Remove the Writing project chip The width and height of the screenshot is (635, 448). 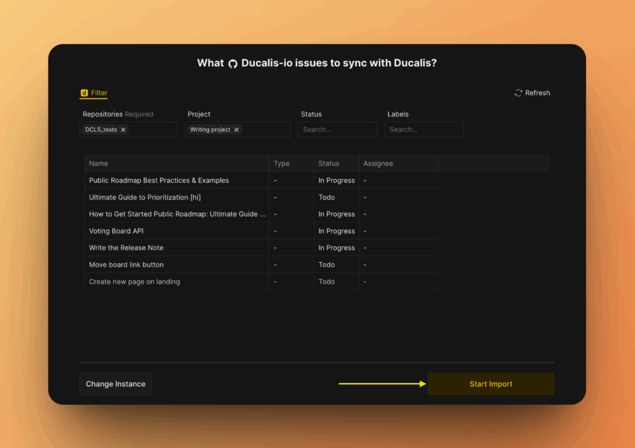pyautogui.click(x=236, y=130)
